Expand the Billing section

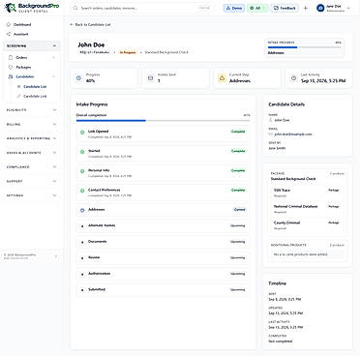tap(32, 124)
